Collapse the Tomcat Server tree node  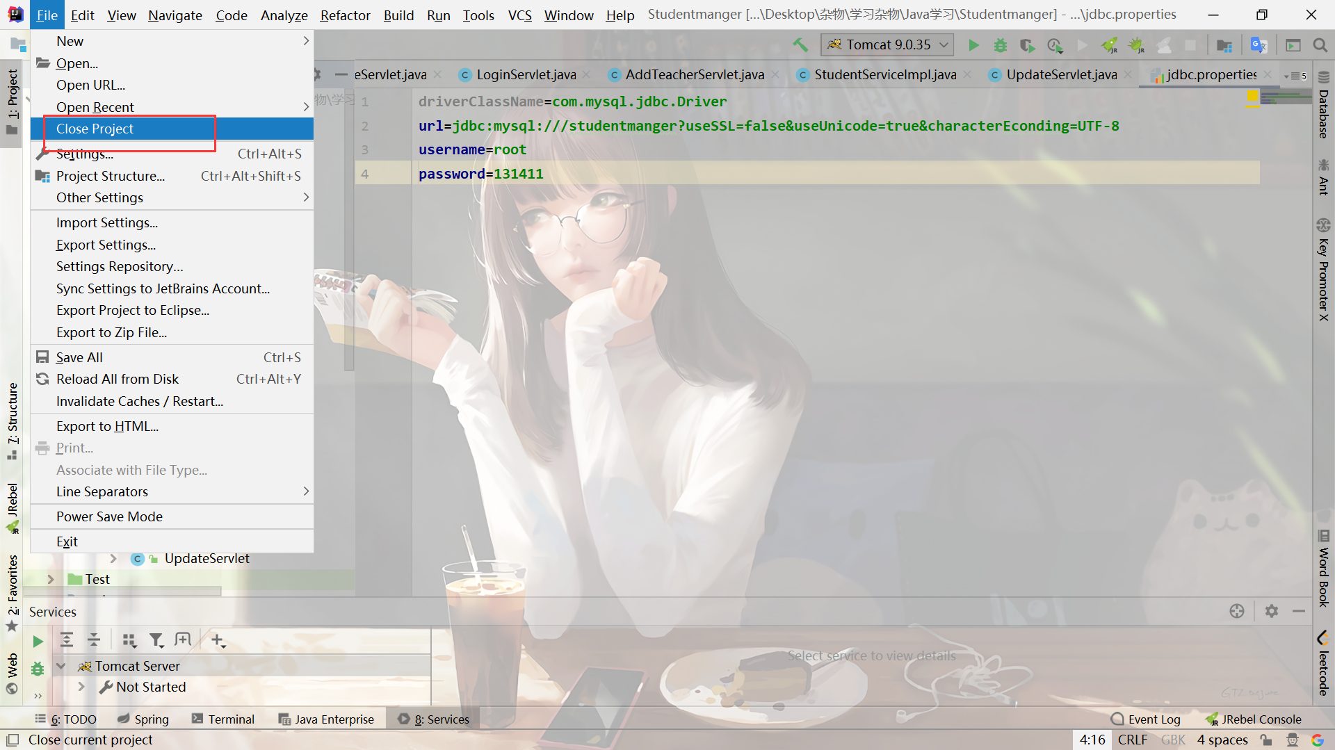point(61,666)
